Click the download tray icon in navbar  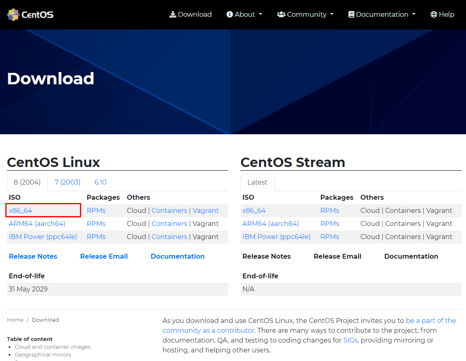[x=173, y=15]
